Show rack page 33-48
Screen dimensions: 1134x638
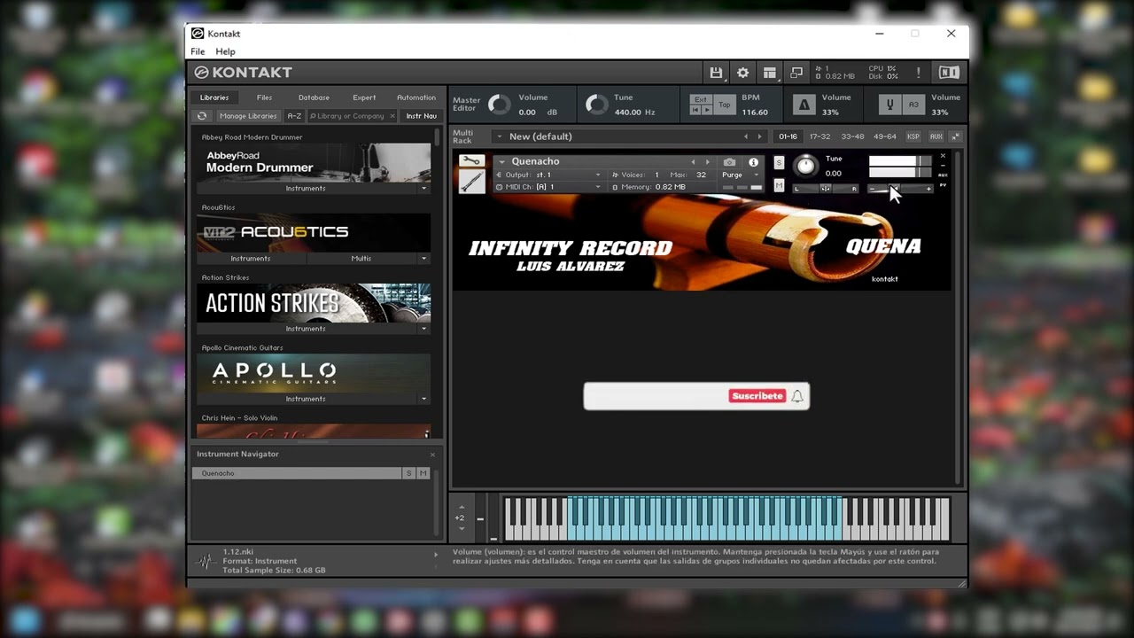[x=852, y=136]
